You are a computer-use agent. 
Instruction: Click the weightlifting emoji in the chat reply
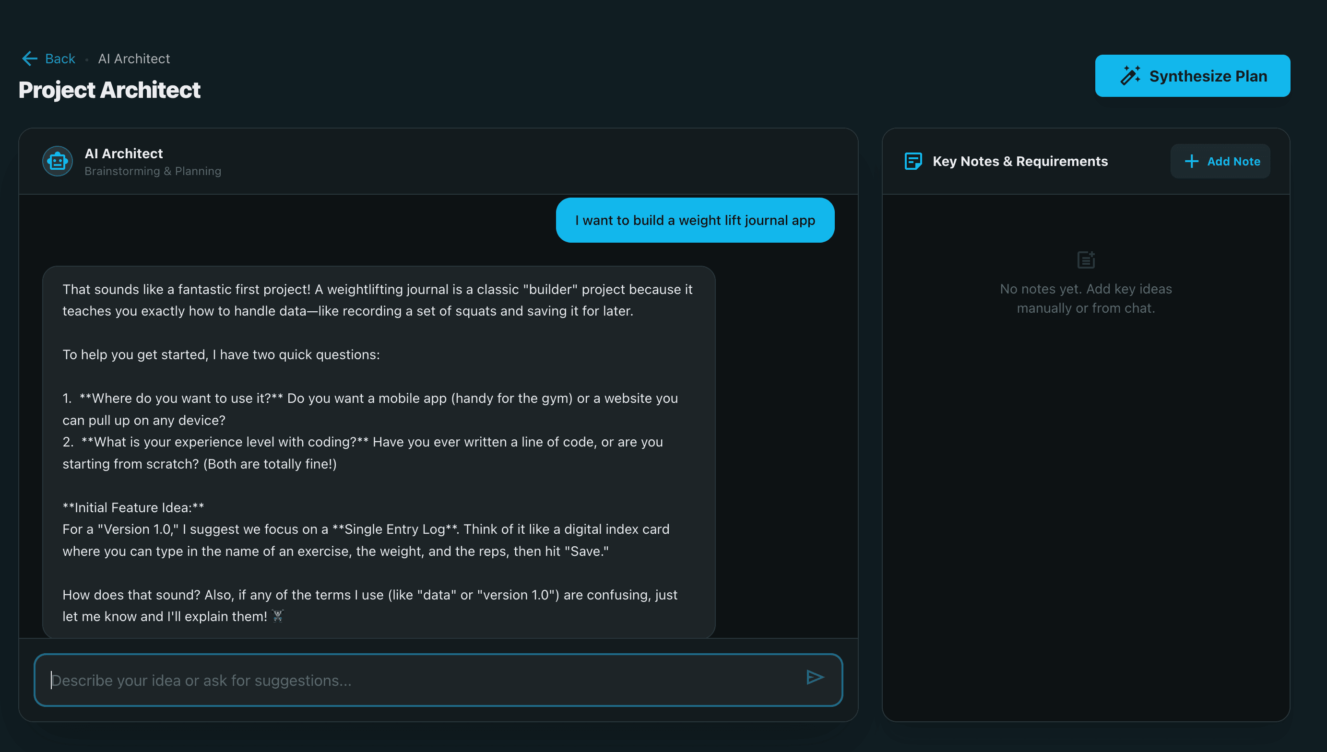[x=277, y=616]
